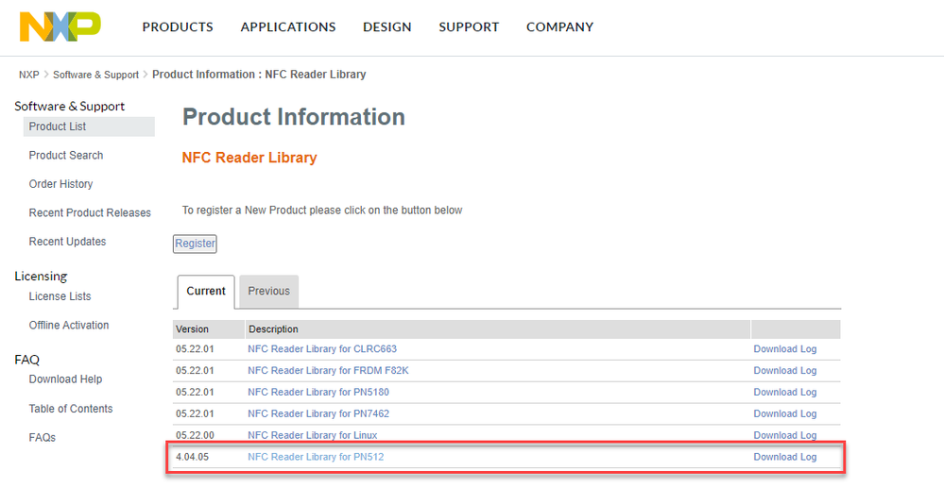Viewport: 944px width, 488px height.
Task: Click Software & Support breadcrumb link
Action: pos(95,75)
